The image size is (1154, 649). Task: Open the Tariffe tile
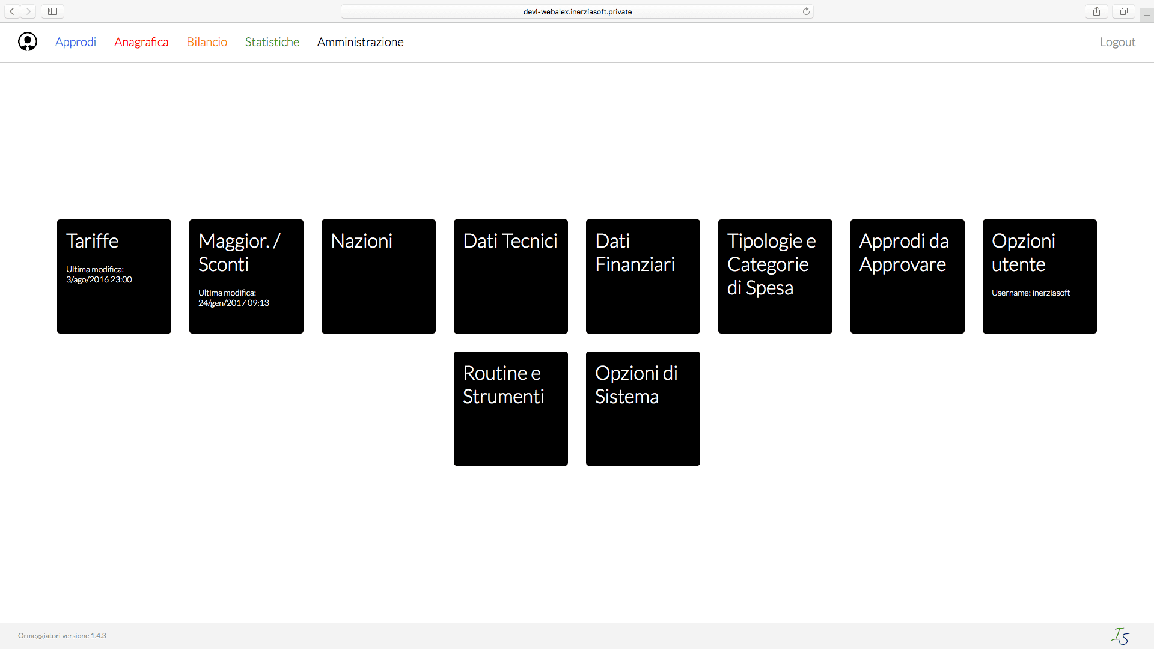114,276
